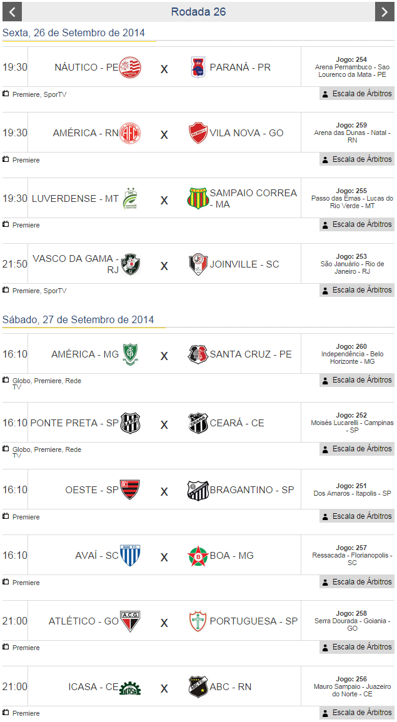Image resolution: width=397 pixels, height=722 pixels.
Task: Click the Náutico team crest
Action: [130, 68]
